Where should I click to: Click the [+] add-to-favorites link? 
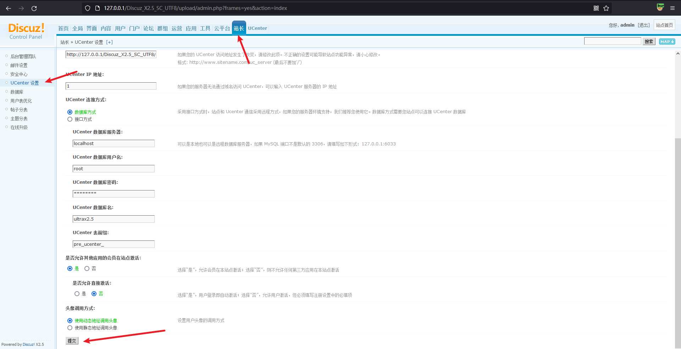click(109, 42)
